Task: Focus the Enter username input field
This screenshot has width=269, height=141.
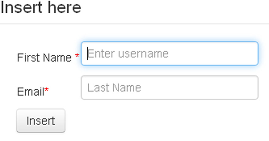Action: coord(169,53)
